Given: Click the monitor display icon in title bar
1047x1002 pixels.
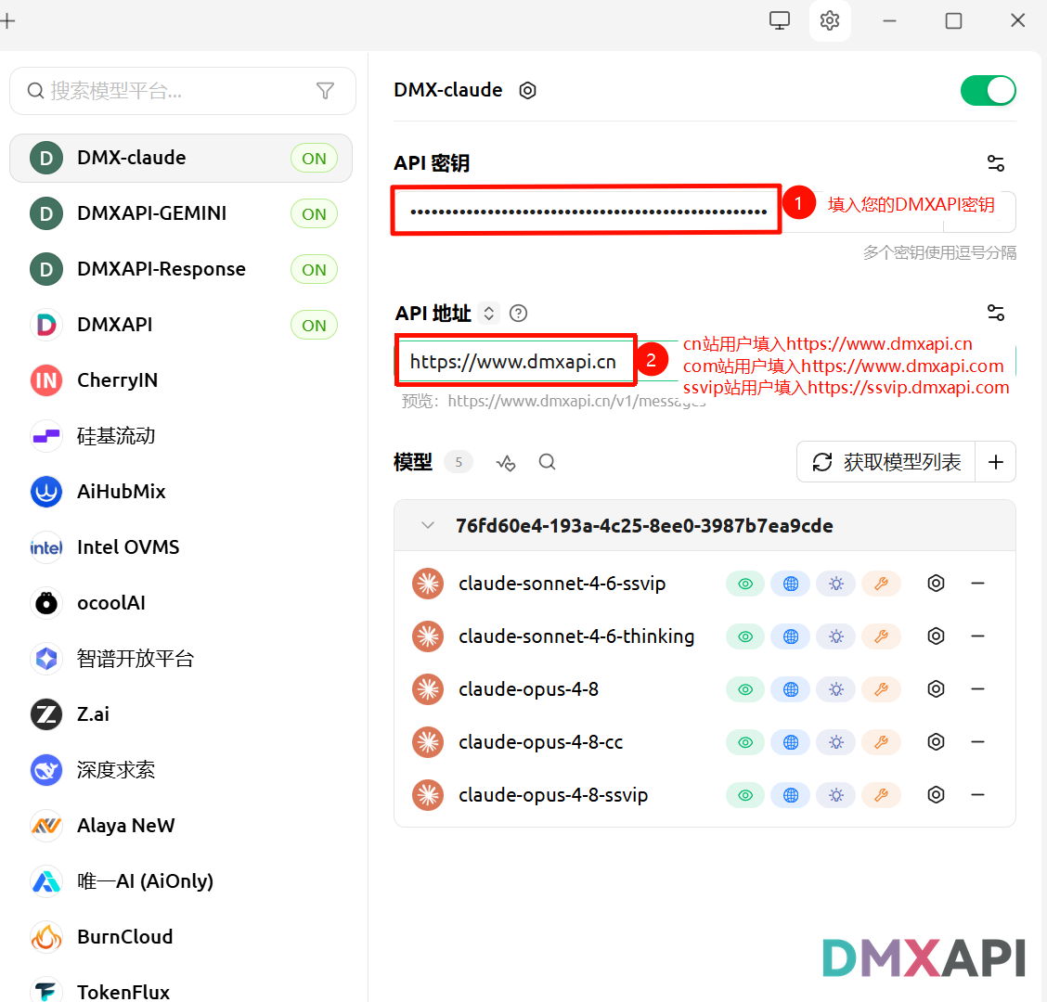Looking at the screenshot, I should [780, 20].
